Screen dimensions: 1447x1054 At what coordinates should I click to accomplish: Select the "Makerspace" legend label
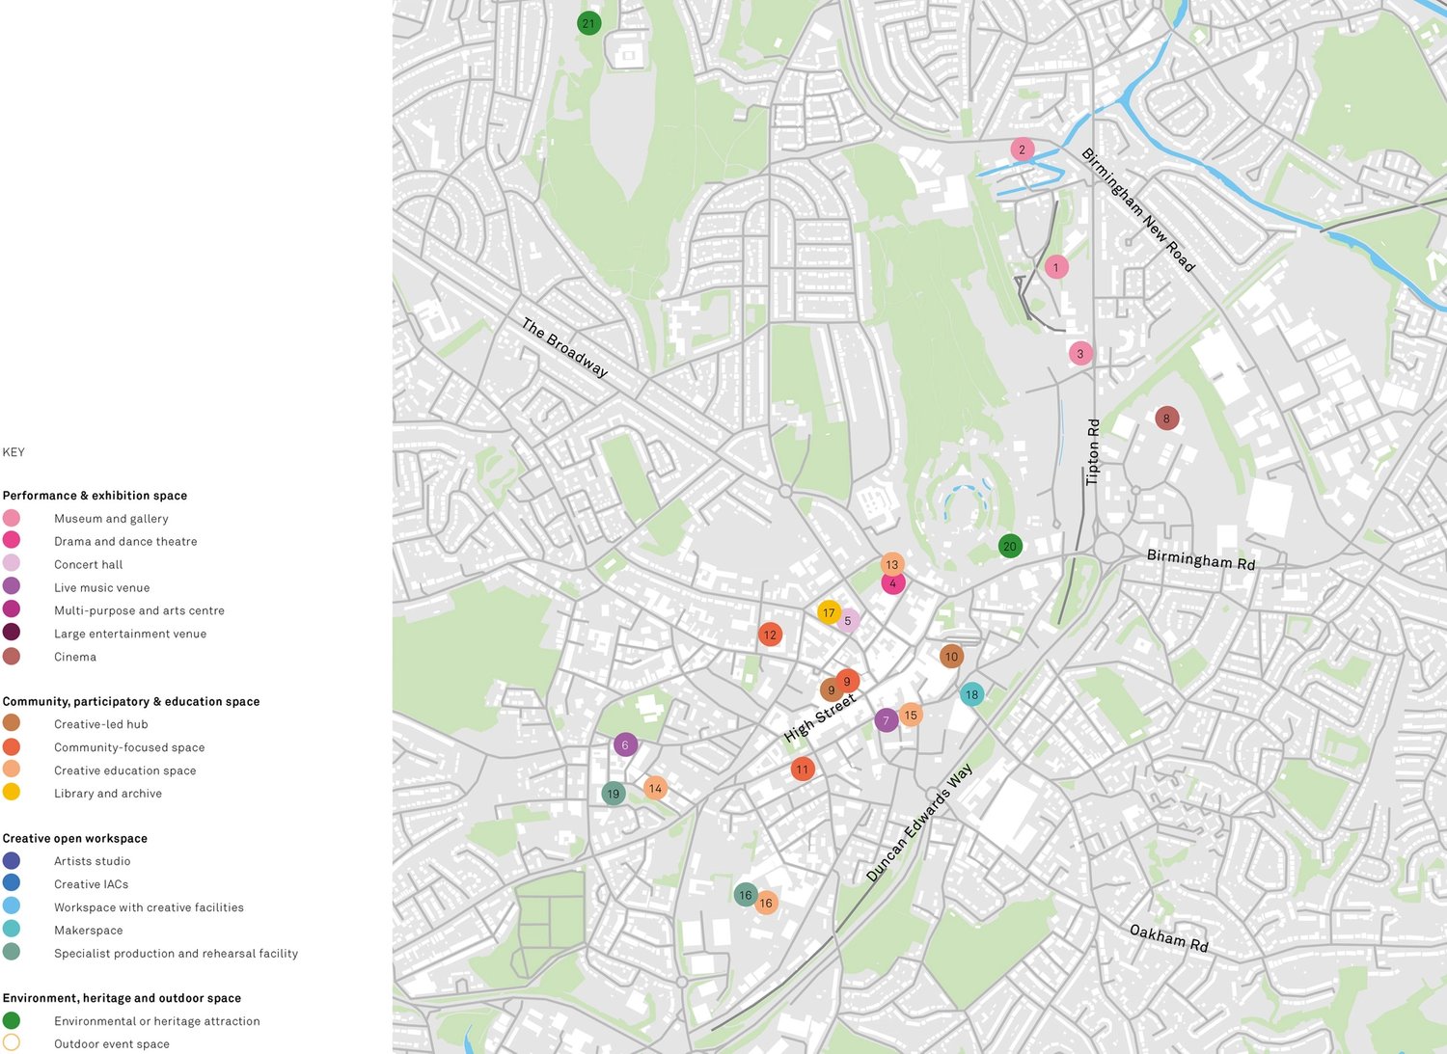pos(88,931)
